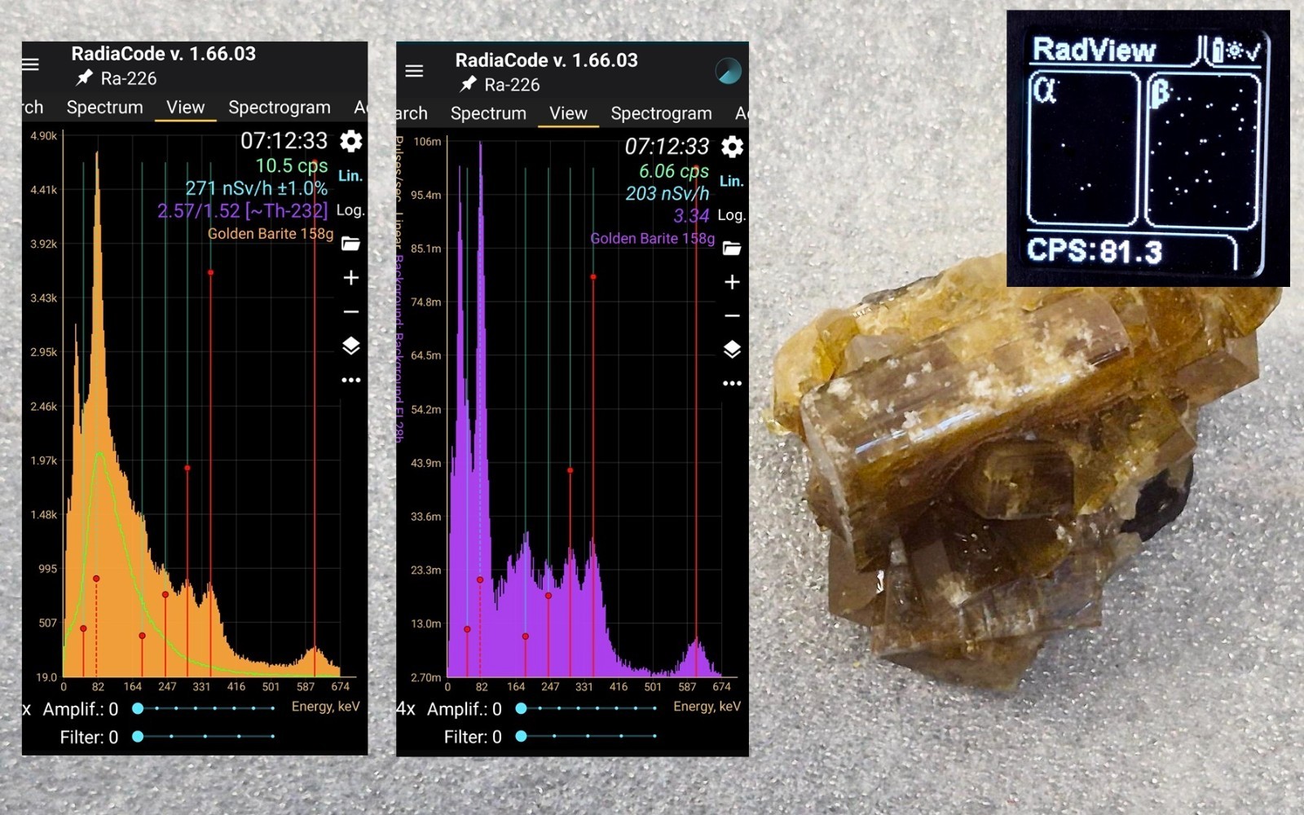
Task: Open folder icon in right purple spectrum
Action: (x=732, y=248)
